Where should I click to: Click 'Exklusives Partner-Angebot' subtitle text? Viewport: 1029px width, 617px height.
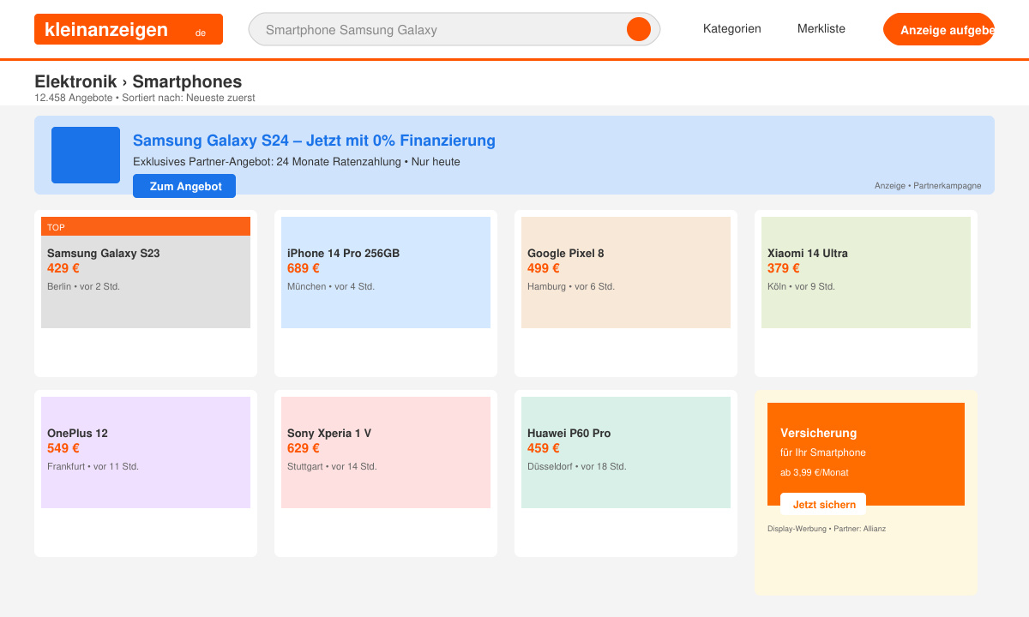(297, 162)
